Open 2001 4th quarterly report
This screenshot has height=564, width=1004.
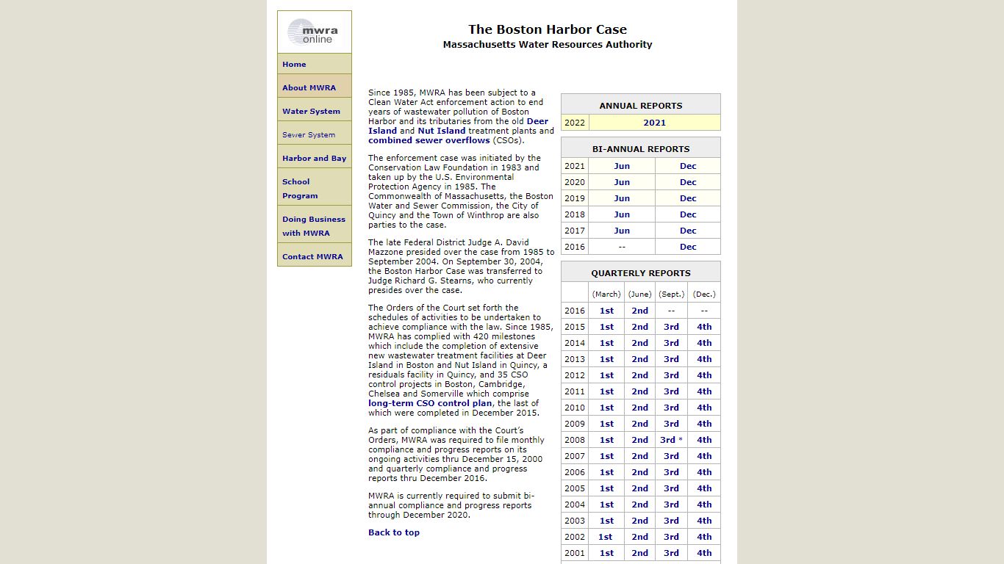click(704, 553)
